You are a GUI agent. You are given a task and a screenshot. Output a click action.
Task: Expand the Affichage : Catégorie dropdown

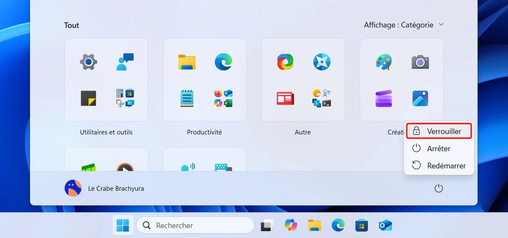[x=404, y=25]
